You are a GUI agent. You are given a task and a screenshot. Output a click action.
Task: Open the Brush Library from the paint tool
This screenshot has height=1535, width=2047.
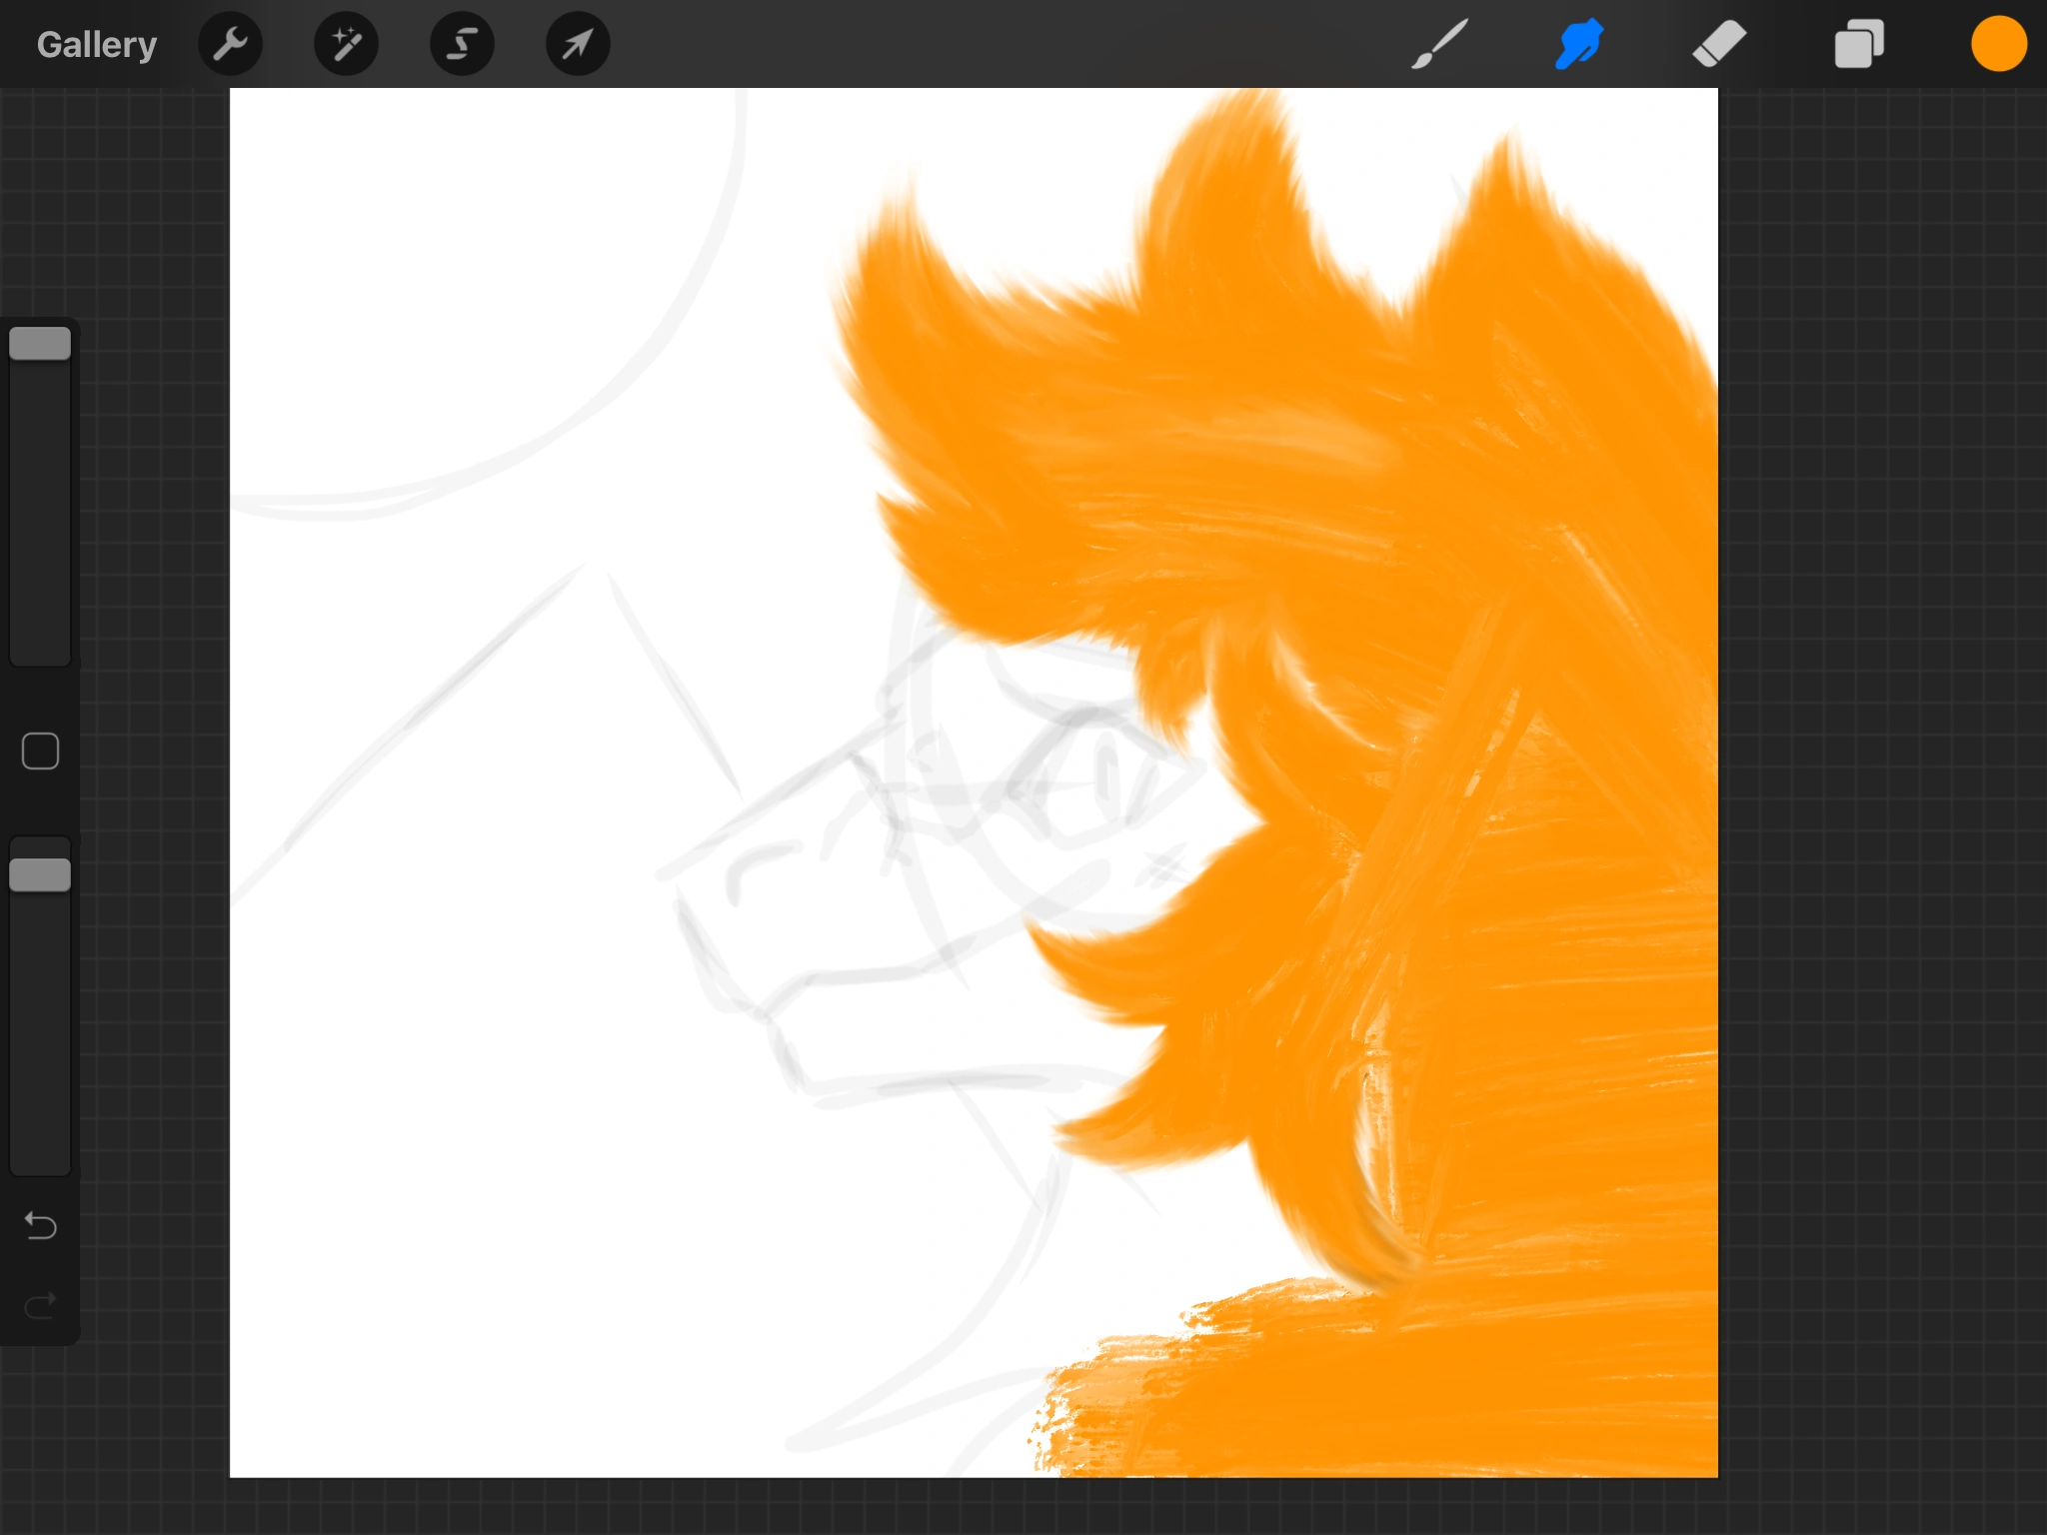click(1437, 43)
